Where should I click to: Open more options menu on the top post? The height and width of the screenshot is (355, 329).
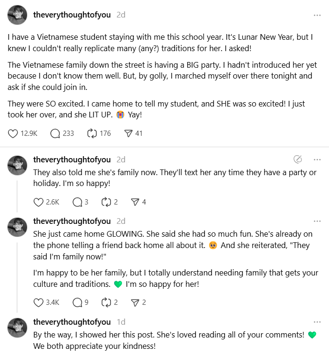317,15
